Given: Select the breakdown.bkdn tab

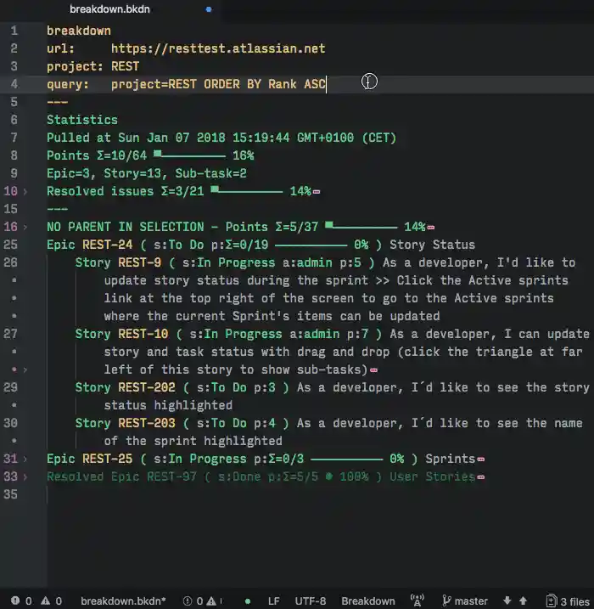Looking at the screenshot, I should point(109,9).
